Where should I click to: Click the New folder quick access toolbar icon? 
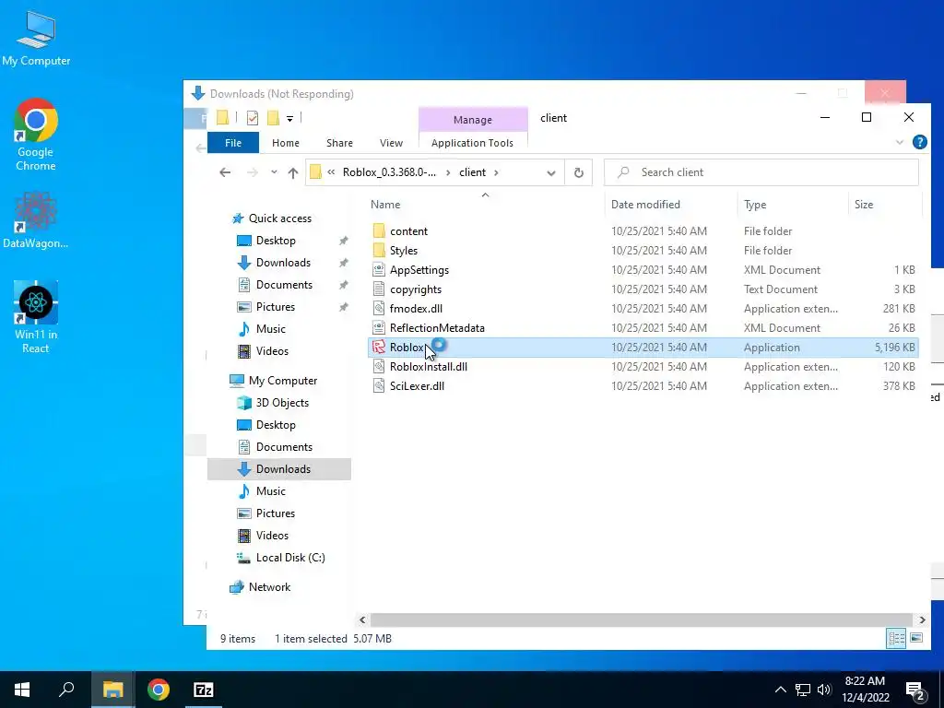coord(273,117)
